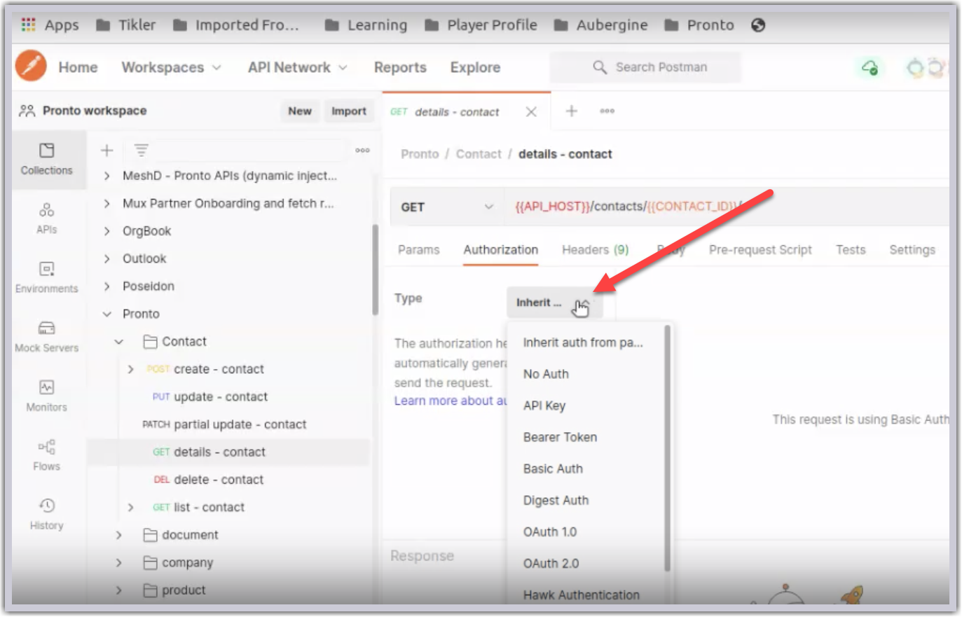Open the Explore page
The height and width of the screenshot is (617, 962).
(475, 67)
